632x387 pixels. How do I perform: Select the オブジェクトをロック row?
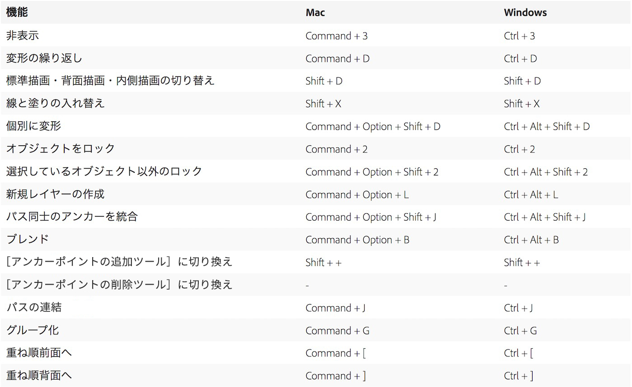[x=316, y=149]
